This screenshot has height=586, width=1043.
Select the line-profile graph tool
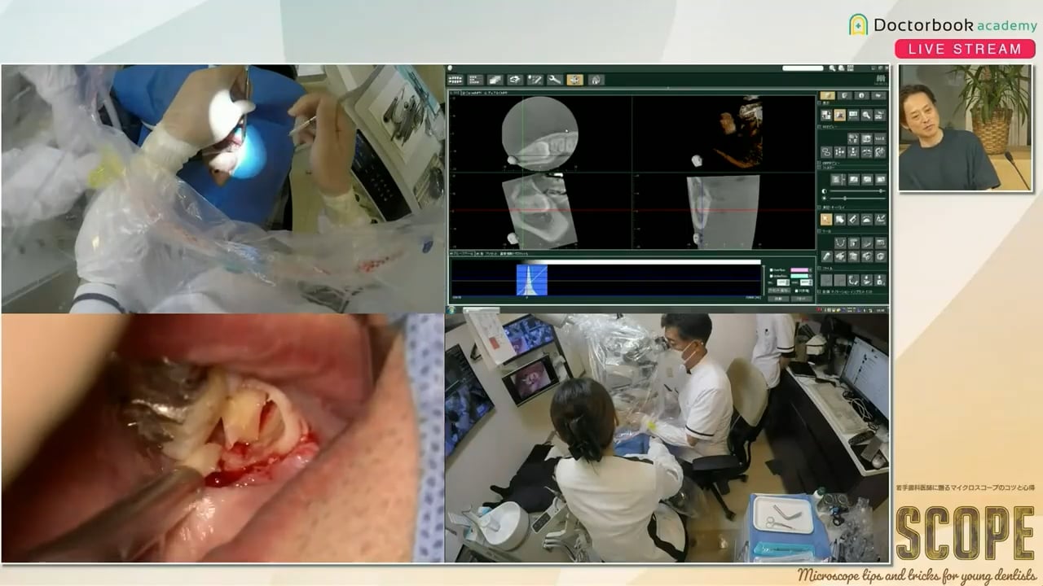click(x=880, y=220)
